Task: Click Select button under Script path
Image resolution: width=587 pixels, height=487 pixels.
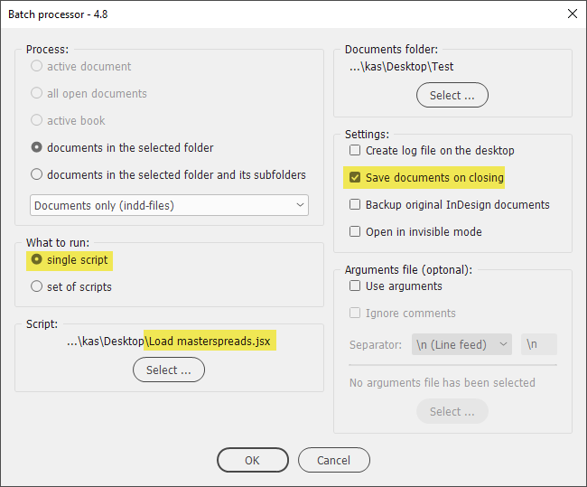Action: 169,370
